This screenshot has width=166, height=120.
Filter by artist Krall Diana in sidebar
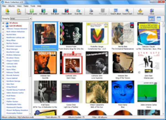[11, 96]
